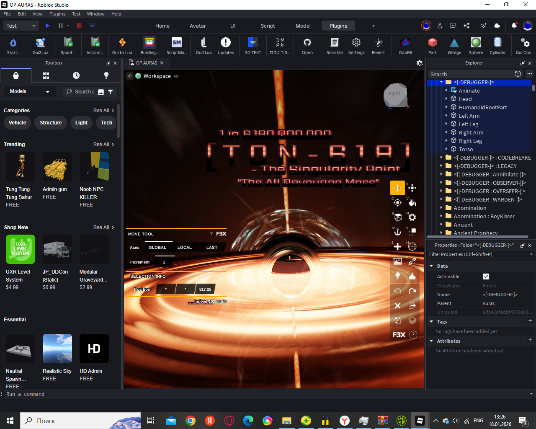Select the F3X Decorate fire tool
Image resolution: width=536 pixels, height=429 pixels.
412,276
